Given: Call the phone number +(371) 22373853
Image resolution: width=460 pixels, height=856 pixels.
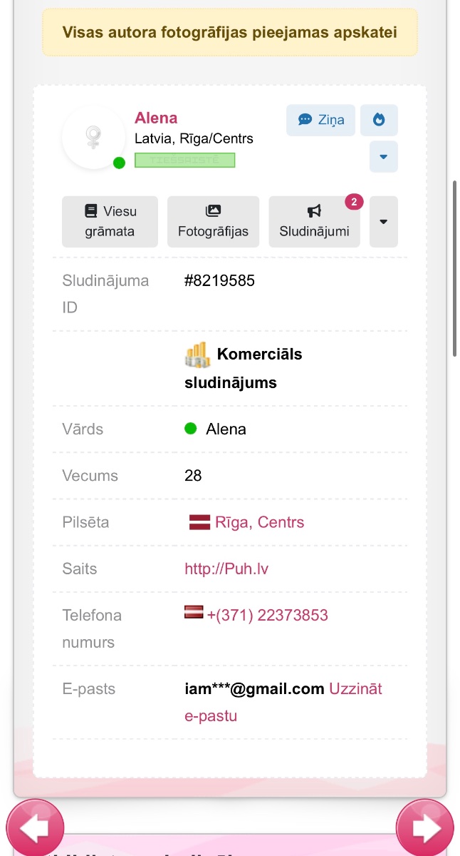Looking at the screenshot, I should pyautogui.click(x=268, y=615).
